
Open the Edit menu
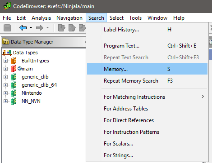tap(21, 18)
